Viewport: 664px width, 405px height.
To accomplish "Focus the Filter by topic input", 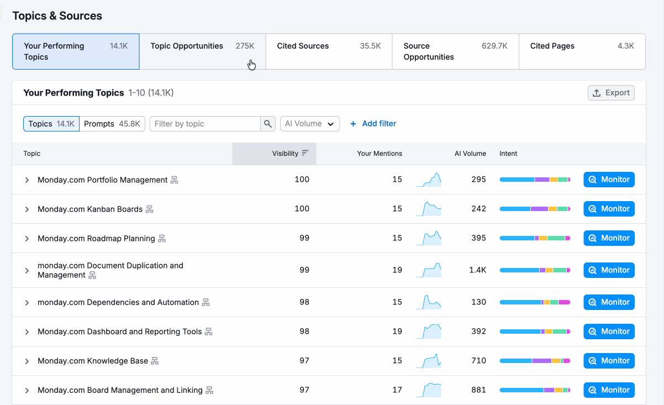I will pyautogui.click(x=205, y=124).
